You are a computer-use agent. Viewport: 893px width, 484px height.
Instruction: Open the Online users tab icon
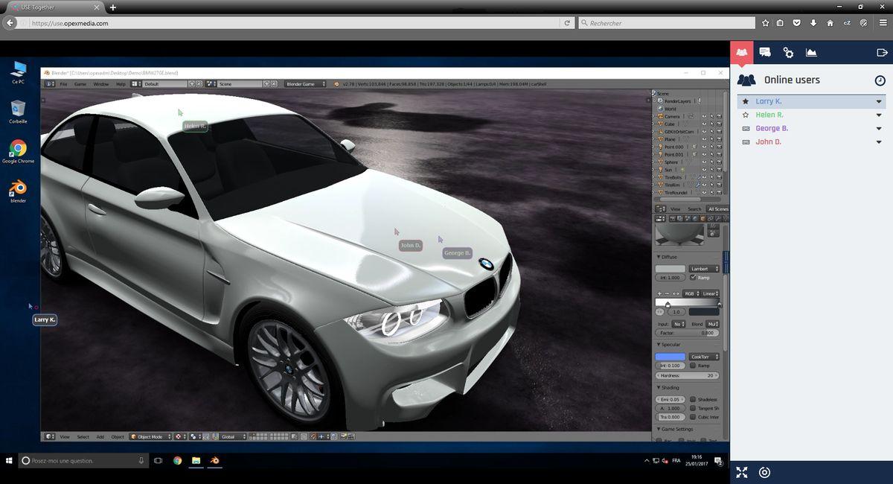(x=741, y=52)
